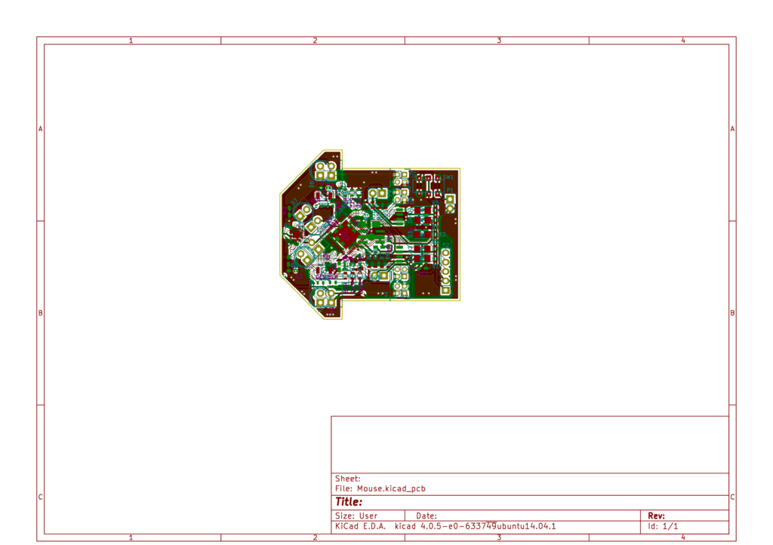The image size is (773, 545).
Task: Select the "Size: User" text
Action: pyautogui.click(x=356, y=516)
